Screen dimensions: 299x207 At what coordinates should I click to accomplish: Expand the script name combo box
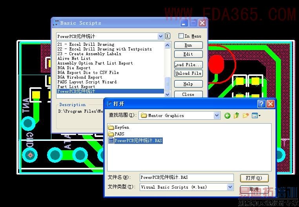[x=161, y=36]
